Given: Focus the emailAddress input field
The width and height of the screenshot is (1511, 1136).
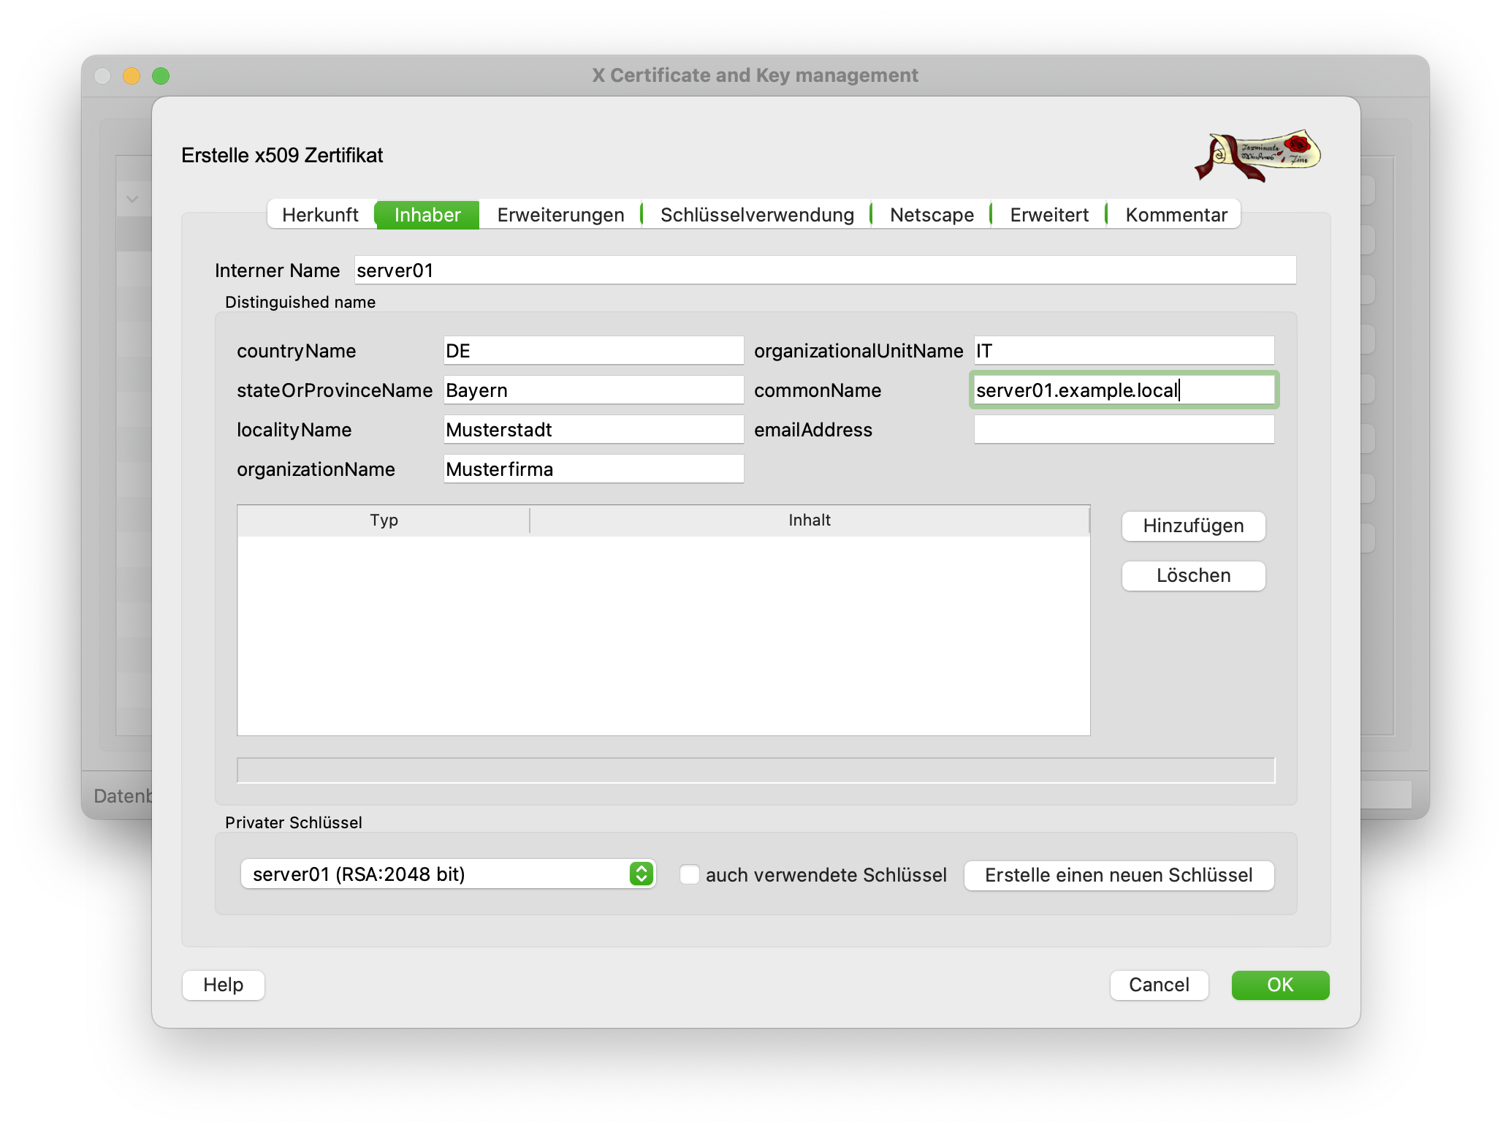Looking at the screenshot, I should click(1123, 430).
